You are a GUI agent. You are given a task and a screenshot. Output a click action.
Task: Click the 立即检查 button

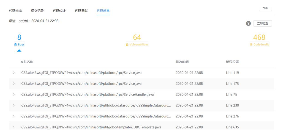[263, 24]
